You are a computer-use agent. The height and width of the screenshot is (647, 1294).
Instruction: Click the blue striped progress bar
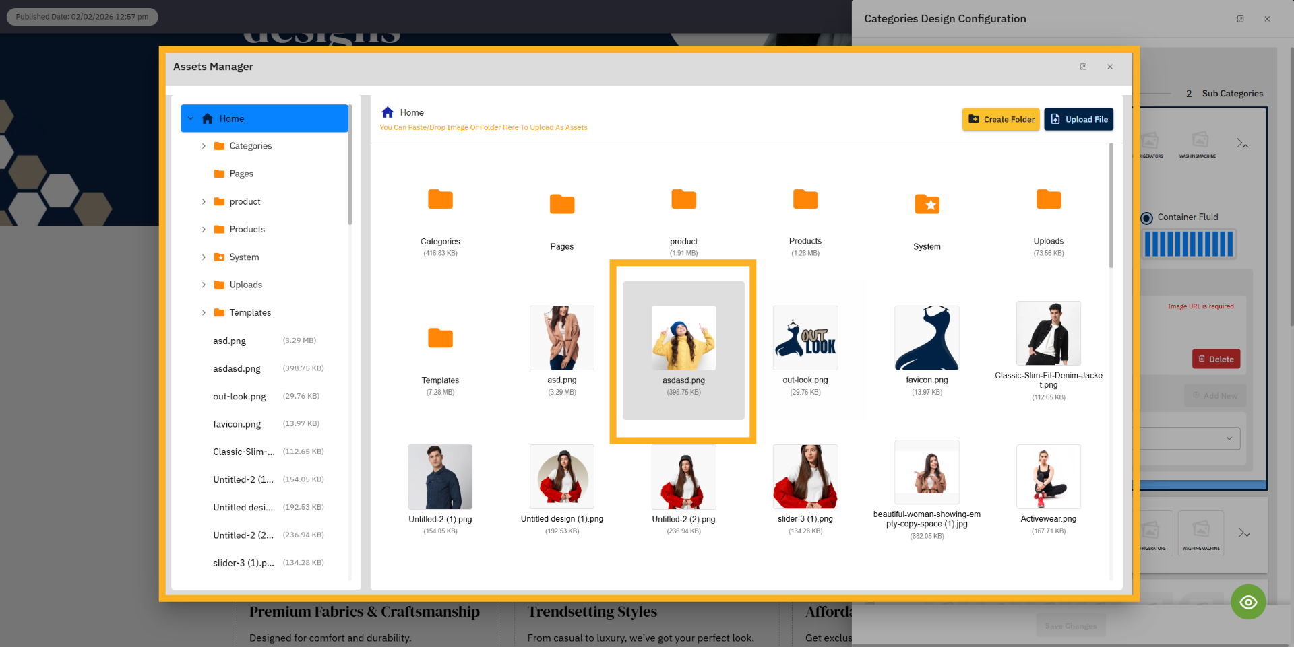tap(1188, 244)
